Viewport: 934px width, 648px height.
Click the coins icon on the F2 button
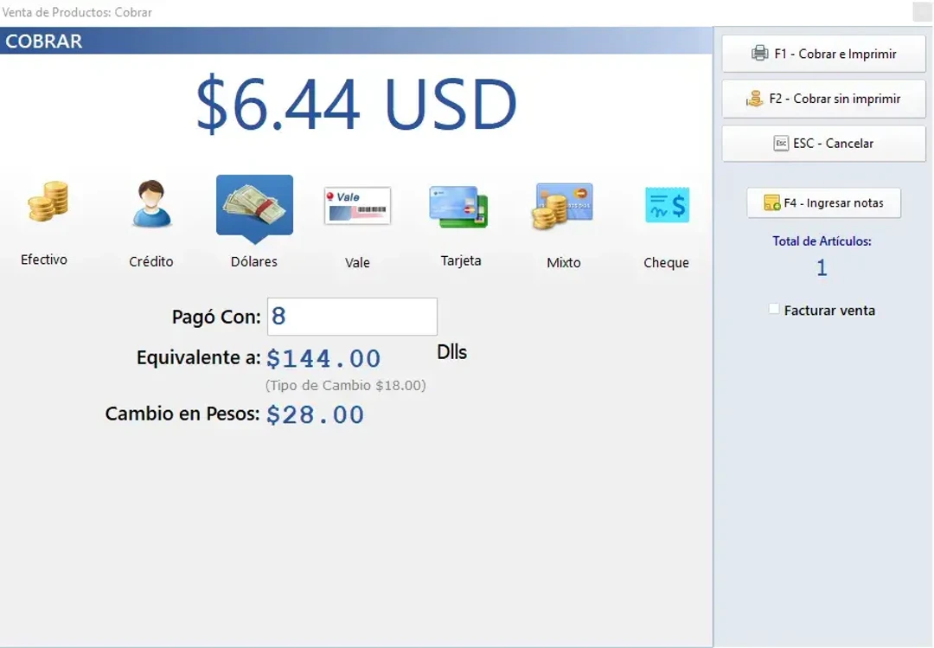click(756, 99)
